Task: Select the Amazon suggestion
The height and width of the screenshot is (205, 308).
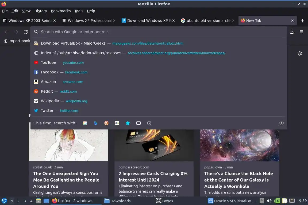Action: click(x=159, y=82)
